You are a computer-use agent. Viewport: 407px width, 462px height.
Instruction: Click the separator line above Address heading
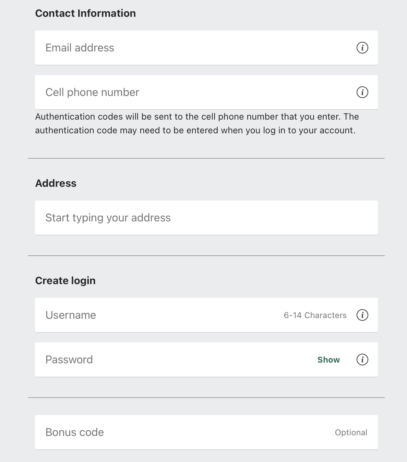click(206, 158)
